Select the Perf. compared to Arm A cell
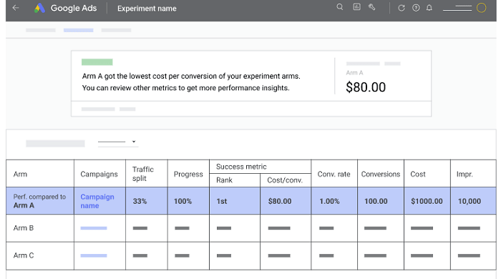 pos(40,201)
